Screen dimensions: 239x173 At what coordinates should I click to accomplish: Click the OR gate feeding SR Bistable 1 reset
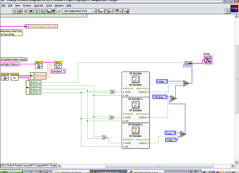[x=112, y=117]
